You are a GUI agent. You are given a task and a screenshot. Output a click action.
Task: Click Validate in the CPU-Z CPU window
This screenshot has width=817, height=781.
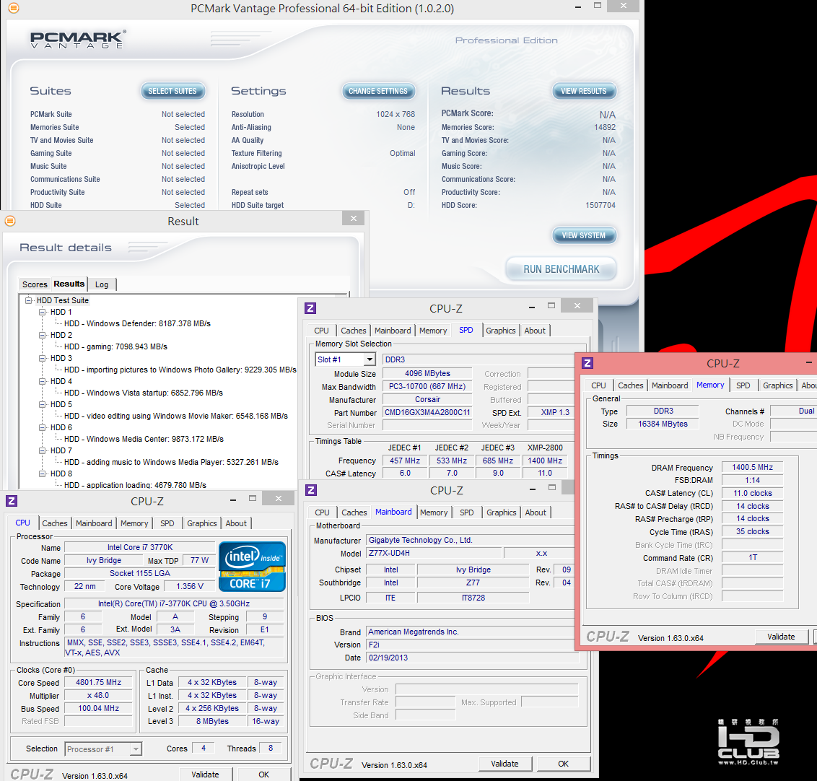(x=205, y=775)
